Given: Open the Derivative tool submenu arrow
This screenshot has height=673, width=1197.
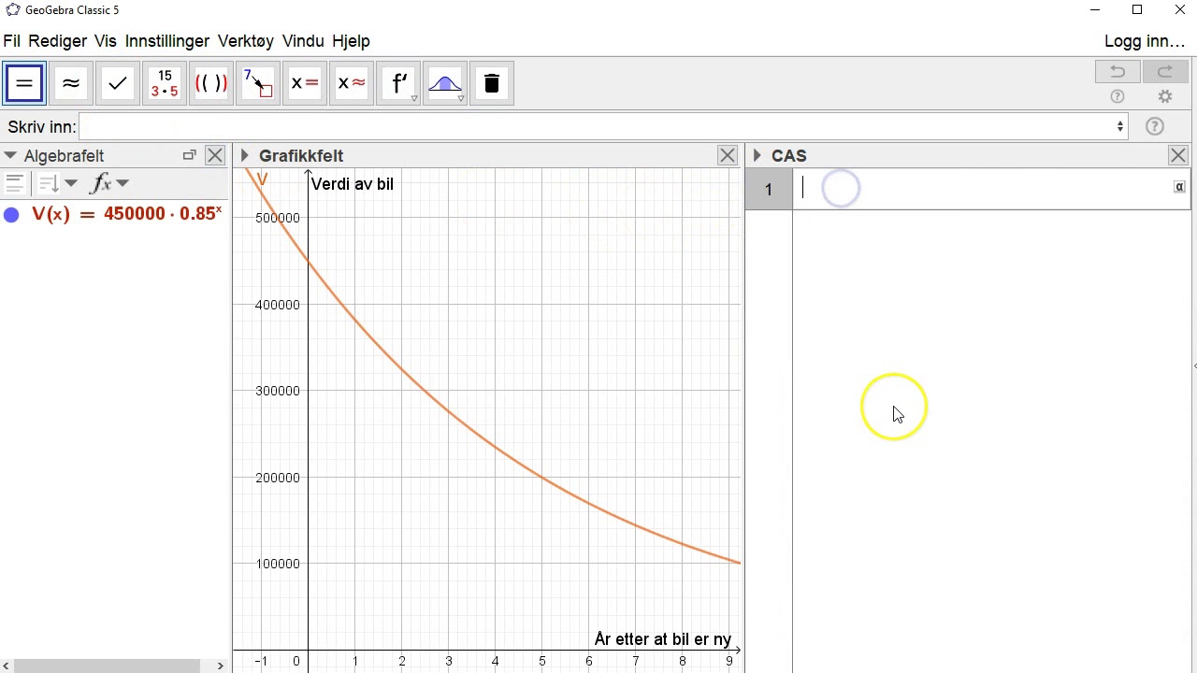Looking at the screenshot, I should point(414,98).
